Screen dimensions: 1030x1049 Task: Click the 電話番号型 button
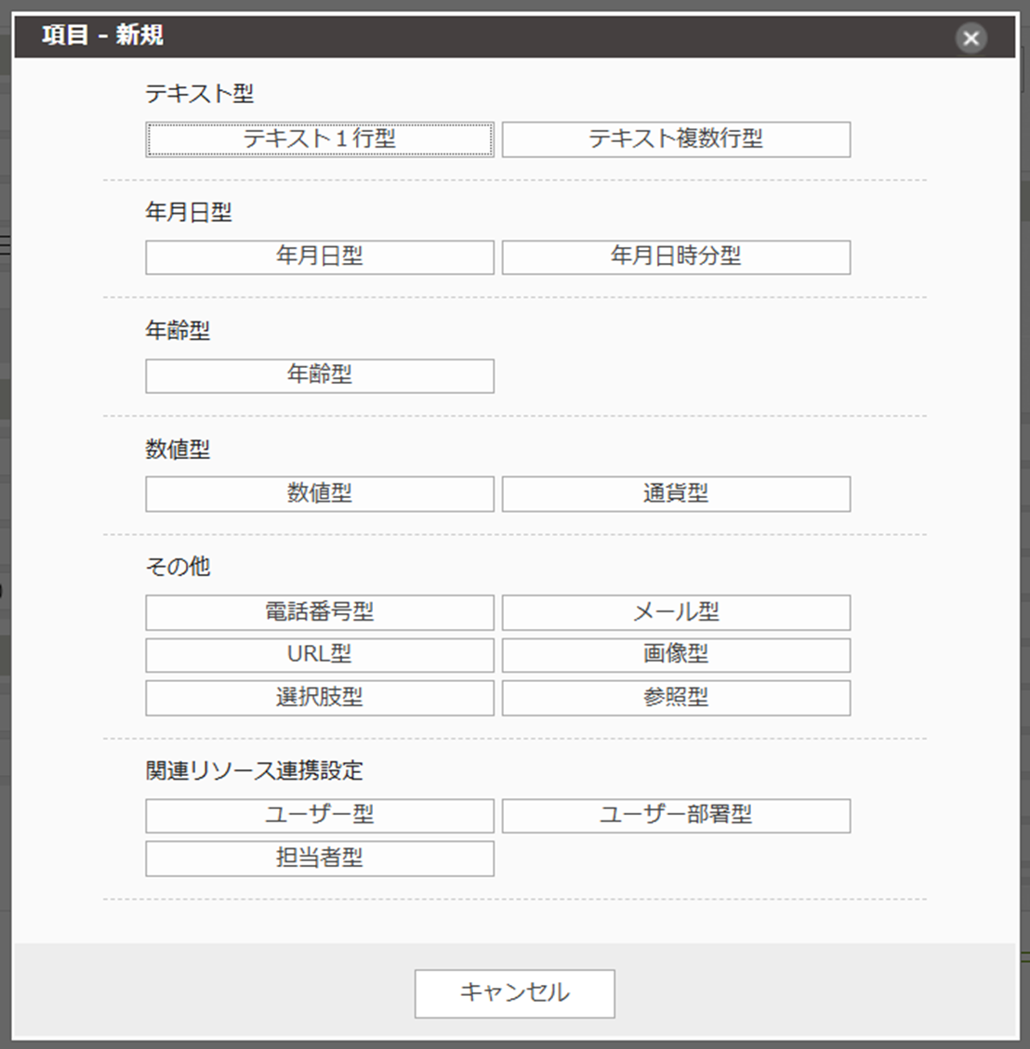[x=319, y=612]
